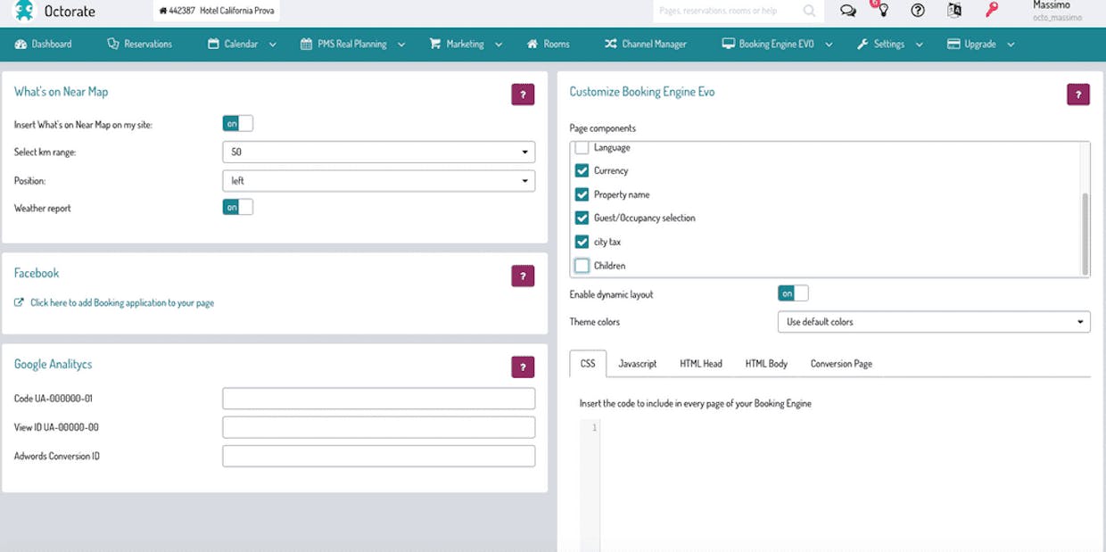Click the Dashboard cloud icon
The width and height of the screenshot is (1106, 552).
pos(21,44)
